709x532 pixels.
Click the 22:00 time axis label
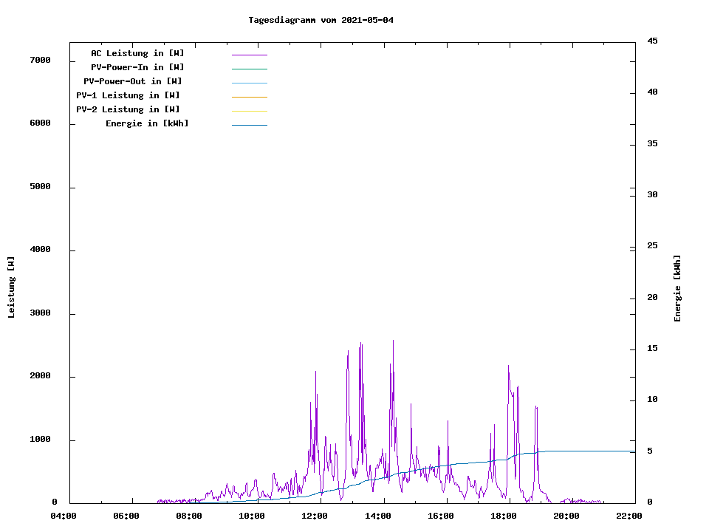629,516
